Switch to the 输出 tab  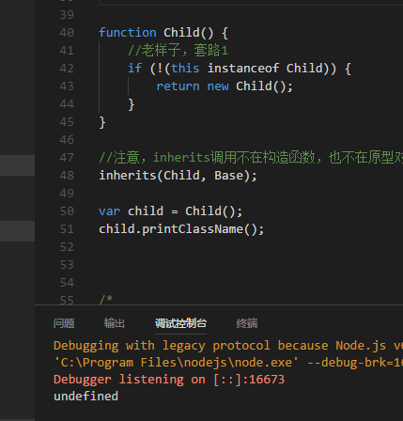tap(115, 323)
